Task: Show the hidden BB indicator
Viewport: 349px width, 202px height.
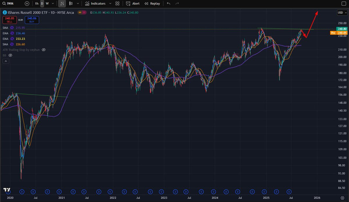Action: coord(10,55)
